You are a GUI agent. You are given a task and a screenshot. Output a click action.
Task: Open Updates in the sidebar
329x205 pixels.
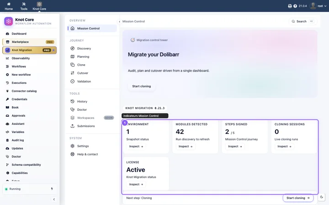[x=30, y=149]
